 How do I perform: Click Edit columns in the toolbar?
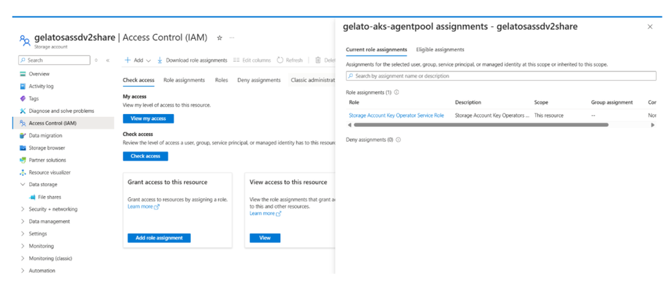tap(252, 60)
